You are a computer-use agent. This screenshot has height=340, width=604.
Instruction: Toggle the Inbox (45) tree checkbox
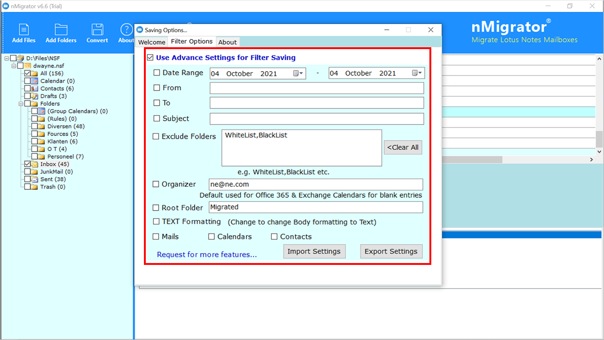pyautogui.click(x=28, y=164)
